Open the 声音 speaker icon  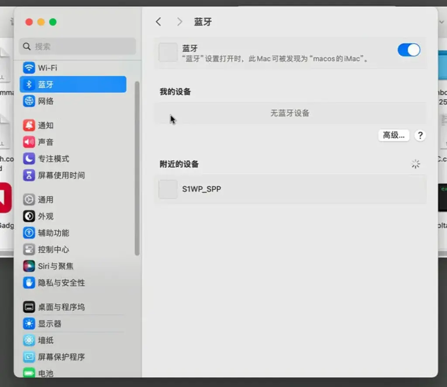(x=29, y=142)
